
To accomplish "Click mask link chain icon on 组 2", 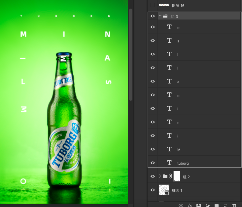I will [171, 176].
